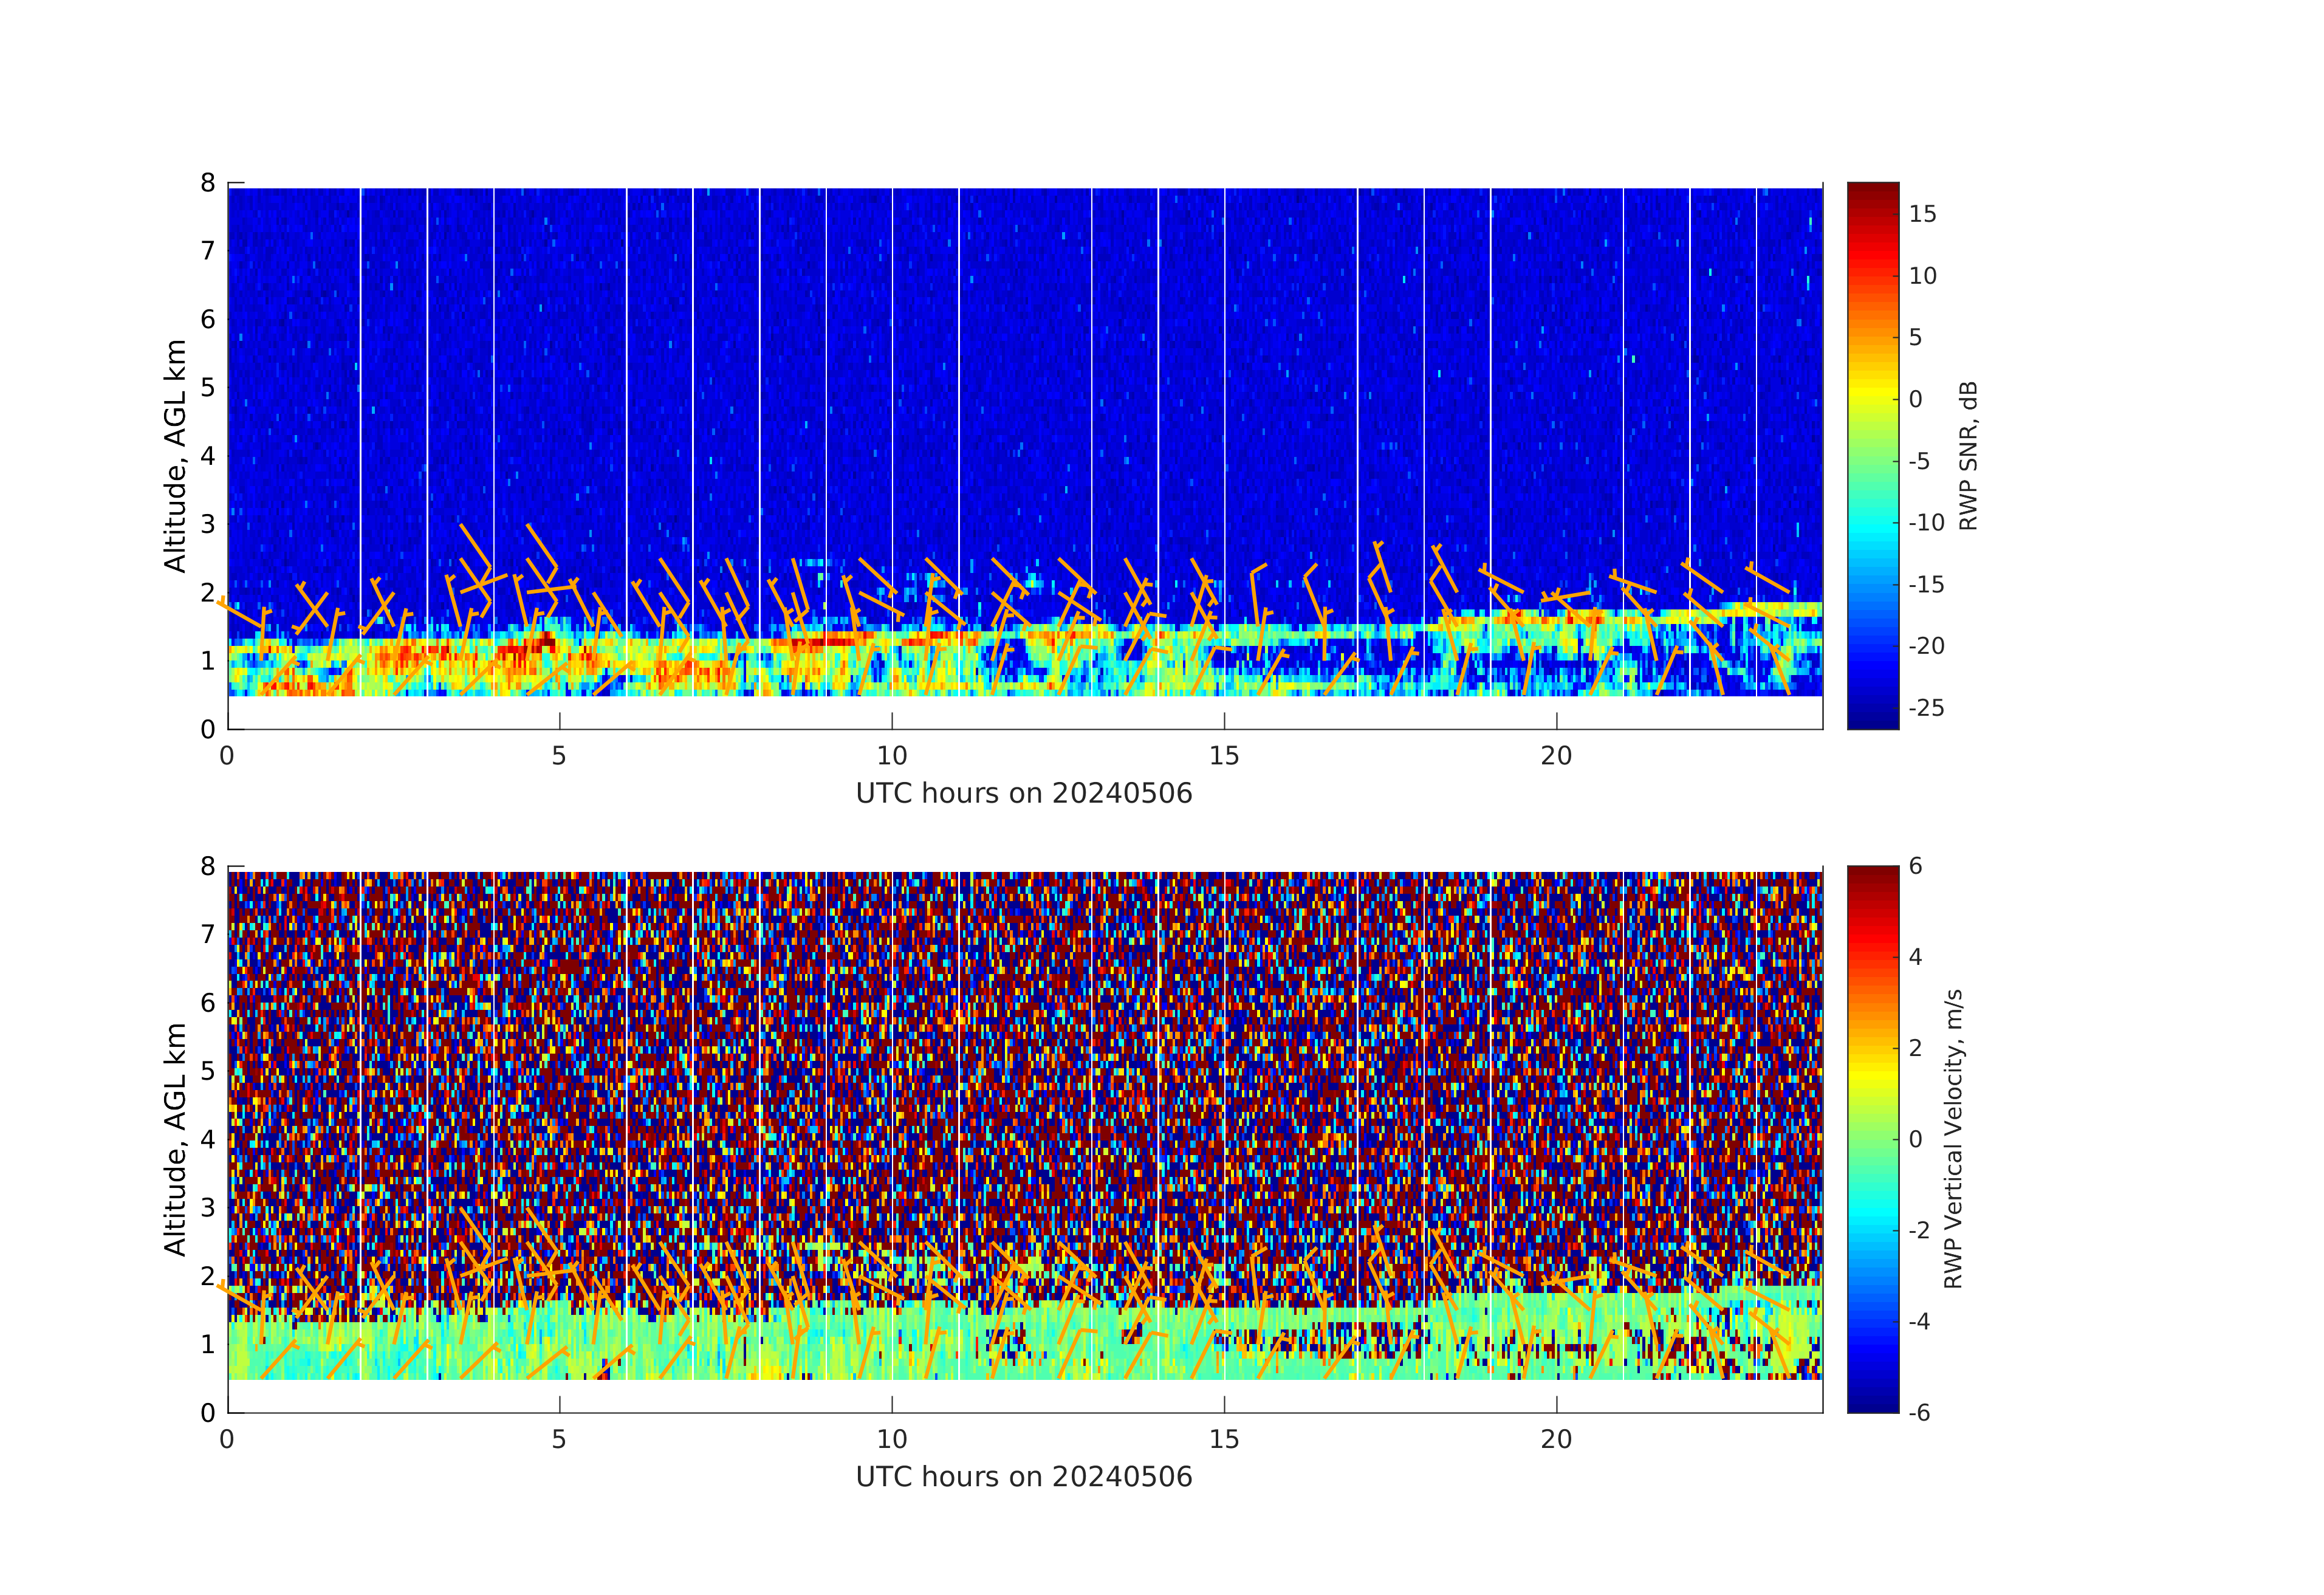Click the top plot's 'Altitude, AGL km' y-axis label
Image resolution: width=2324 pixels, height=1595 pixels.
[x=175, y=455]
